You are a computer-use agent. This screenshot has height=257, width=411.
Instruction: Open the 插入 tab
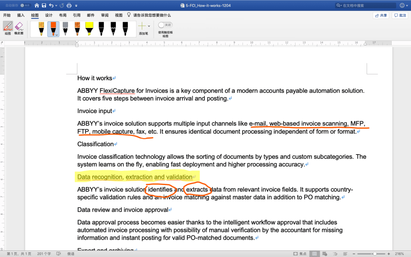[21, 15]
